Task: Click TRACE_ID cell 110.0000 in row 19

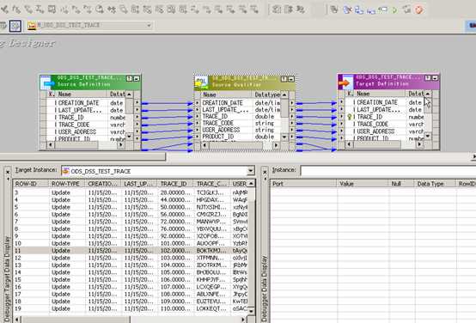Action: (175, 308)
